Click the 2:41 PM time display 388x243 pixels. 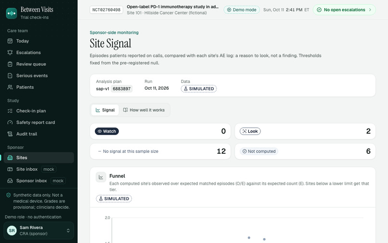[294, 10]
